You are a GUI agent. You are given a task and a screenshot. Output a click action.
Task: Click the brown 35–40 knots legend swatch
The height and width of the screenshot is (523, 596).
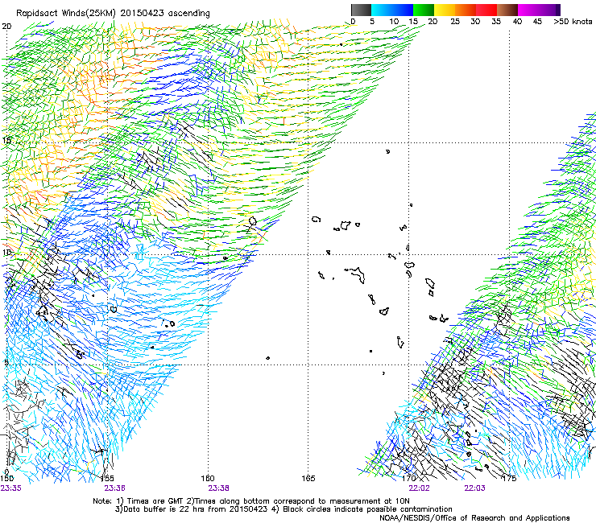pyautogui.click(x=507, y=10)
